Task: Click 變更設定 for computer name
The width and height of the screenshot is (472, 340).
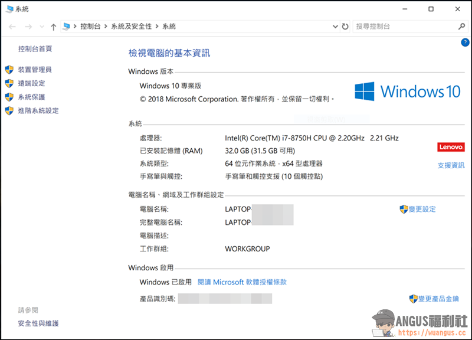Action: point(421,209)
